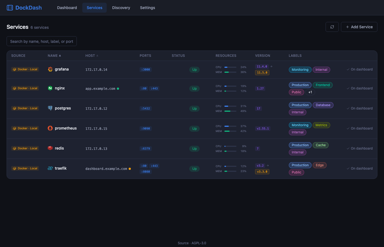
Task: Click host 172.17.0.14
Action: click(x=96, y=70)
